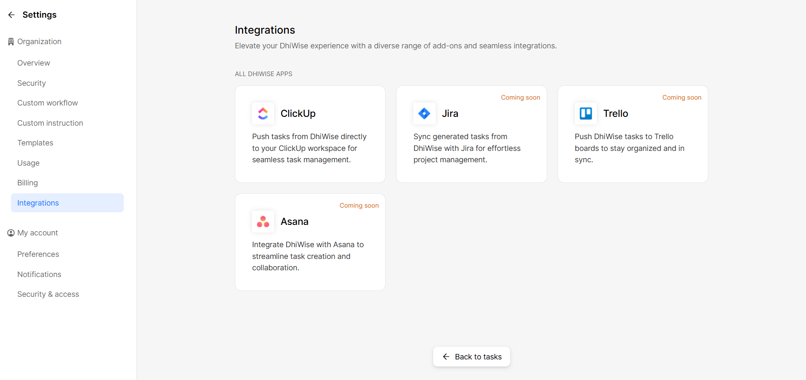Select the Integrations sidebar item
806x380 pixels.
tap(67, 203)
